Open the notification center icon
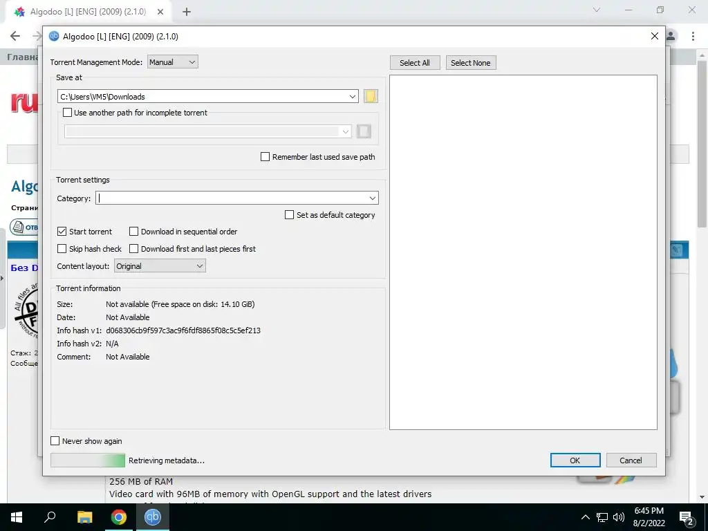 [x=687, y=517]
